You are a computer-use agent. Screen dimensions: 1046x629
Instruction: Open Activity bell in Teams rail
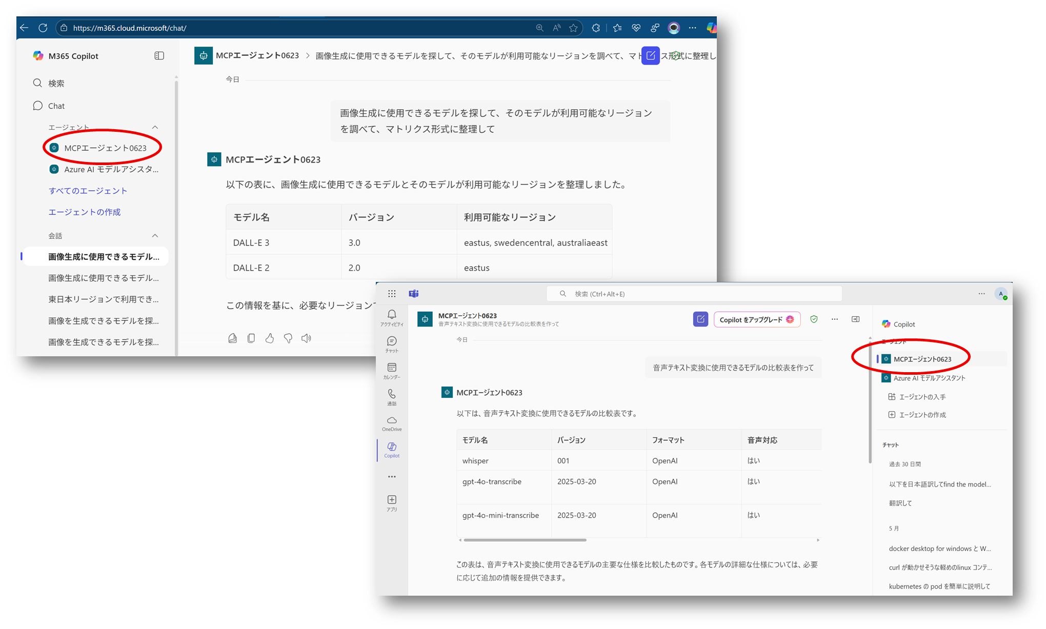click(x=392, y=318)
